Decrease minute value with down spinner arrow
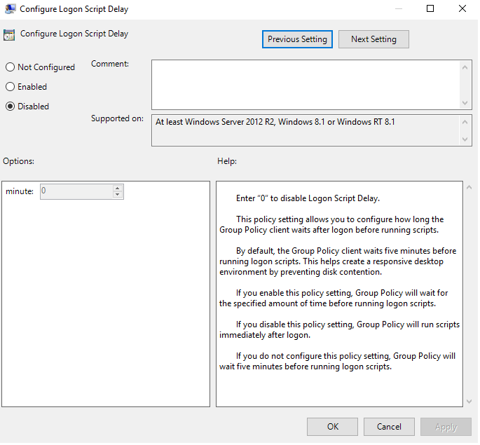The image size is (480, 445). tap(118, 195)
